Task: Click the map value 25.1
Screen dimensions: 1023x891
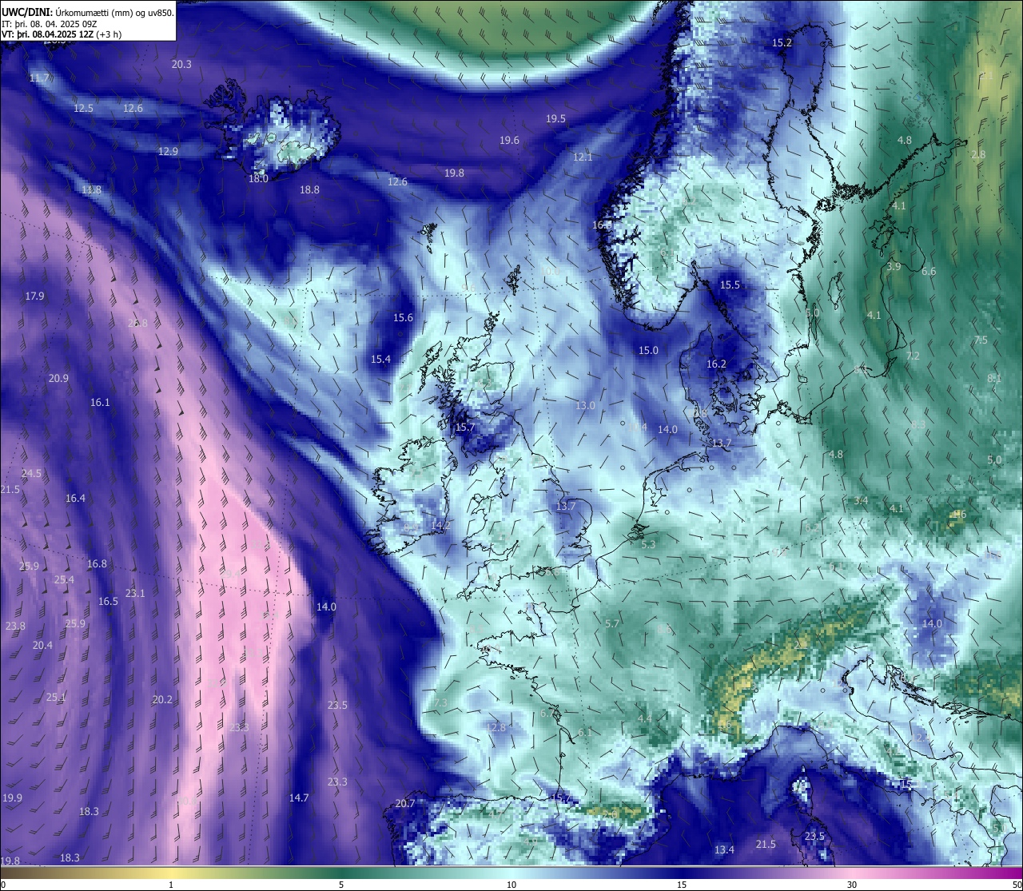Action: (x=55, y=697)
